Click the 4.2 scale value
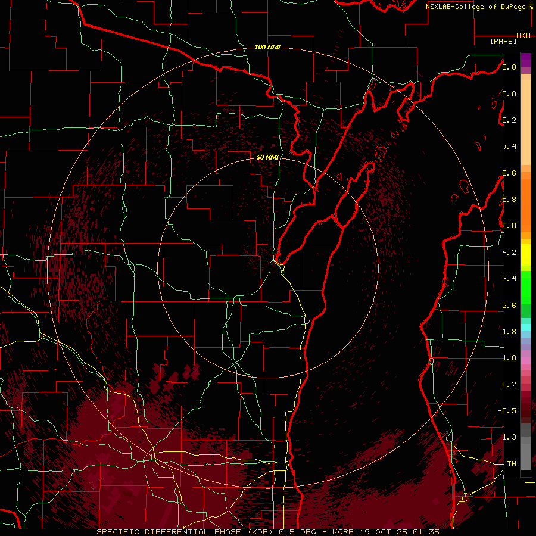This screenshot has height=536, width=536. (x=509, y=252)
